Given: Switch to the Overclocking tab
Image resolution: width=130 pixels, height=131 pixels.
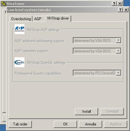Looking at the screenshot, I should (x=21, y=19).
